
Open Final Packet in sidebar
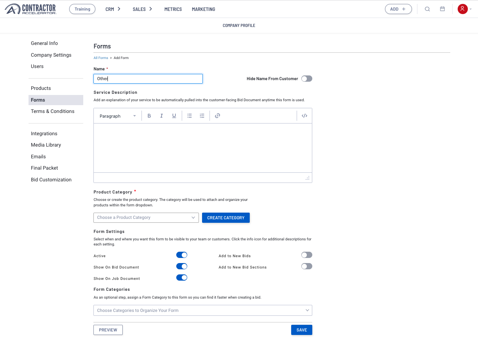tap(45, 168)
